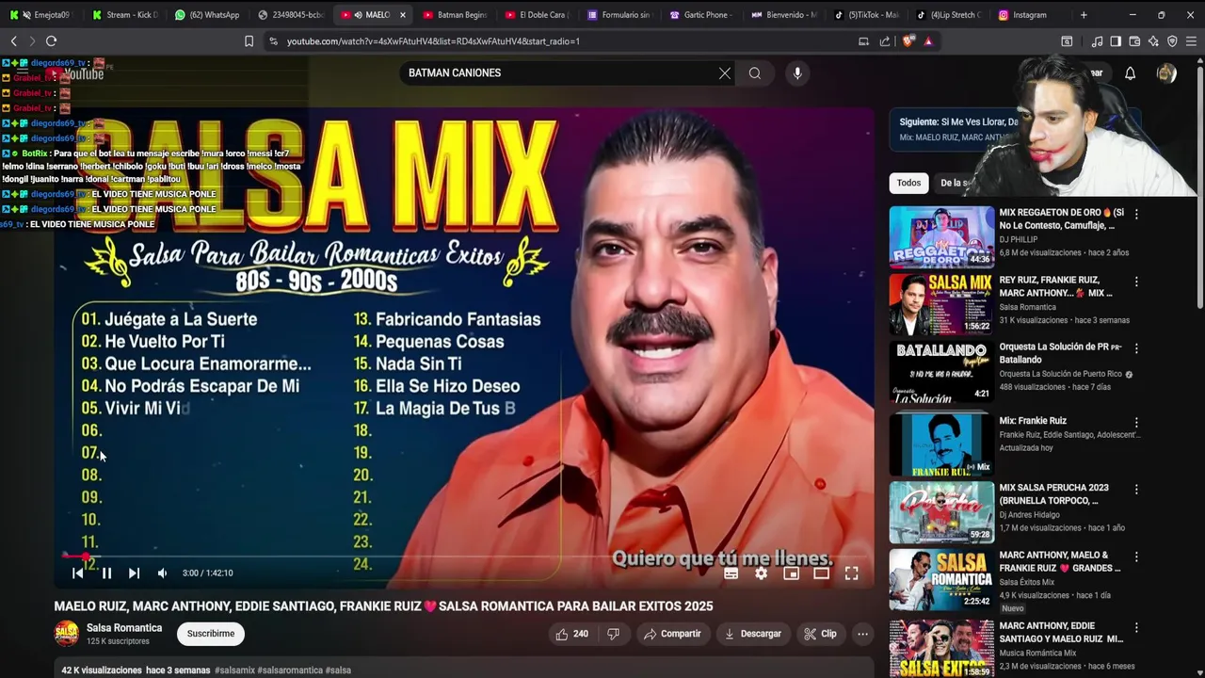Switch to the Batman Begins tab
1205x678 pixels.
click(455, 15)
